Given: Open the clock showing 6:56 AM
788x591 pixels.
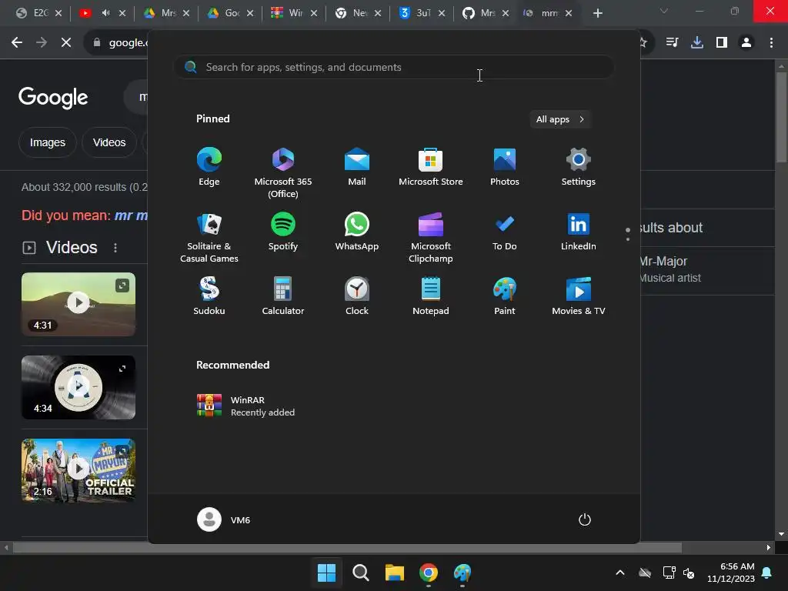Looking at the screenshot, I should pos(731,573).
